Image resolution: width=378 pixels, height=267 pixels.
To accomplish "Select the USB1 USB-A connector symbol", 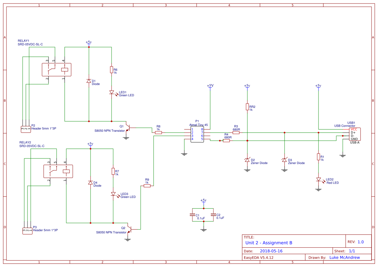I will (x=355, y=134).
